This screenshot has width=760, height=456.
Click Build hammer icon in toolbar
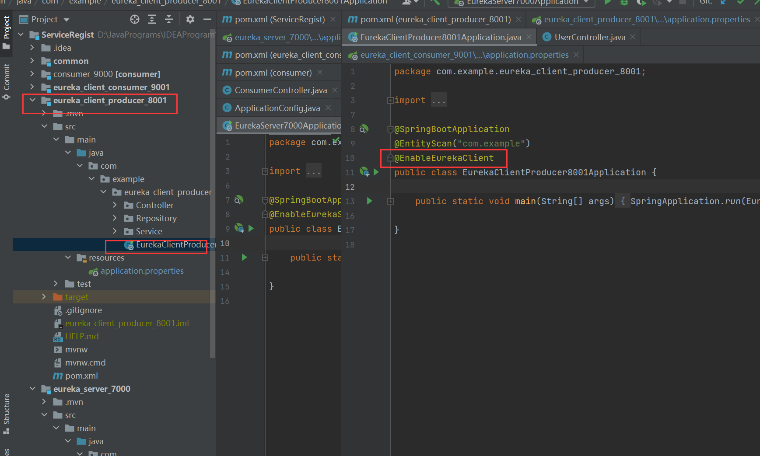coord(435,2)
